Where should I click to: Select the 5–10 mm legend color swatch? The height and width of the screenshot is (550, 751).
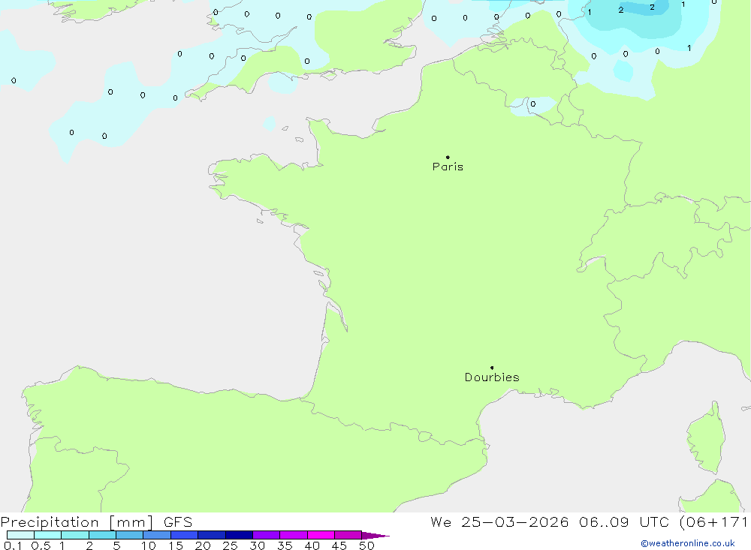point(129,535)
